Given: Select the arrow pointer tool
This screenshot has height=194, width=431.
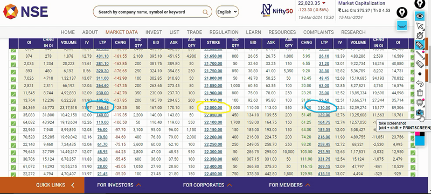Looking at the screenshot, I should coord(420,26).
